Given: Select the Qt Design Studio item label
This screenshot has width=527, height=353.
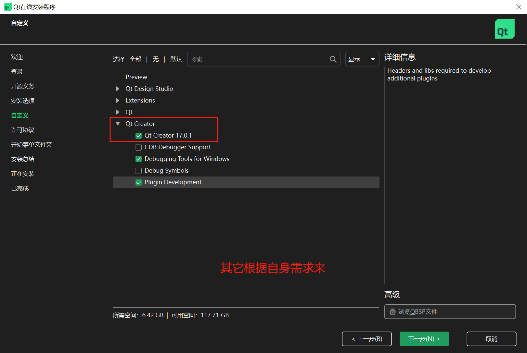Looking at the screenshot, I should (149, 89).
